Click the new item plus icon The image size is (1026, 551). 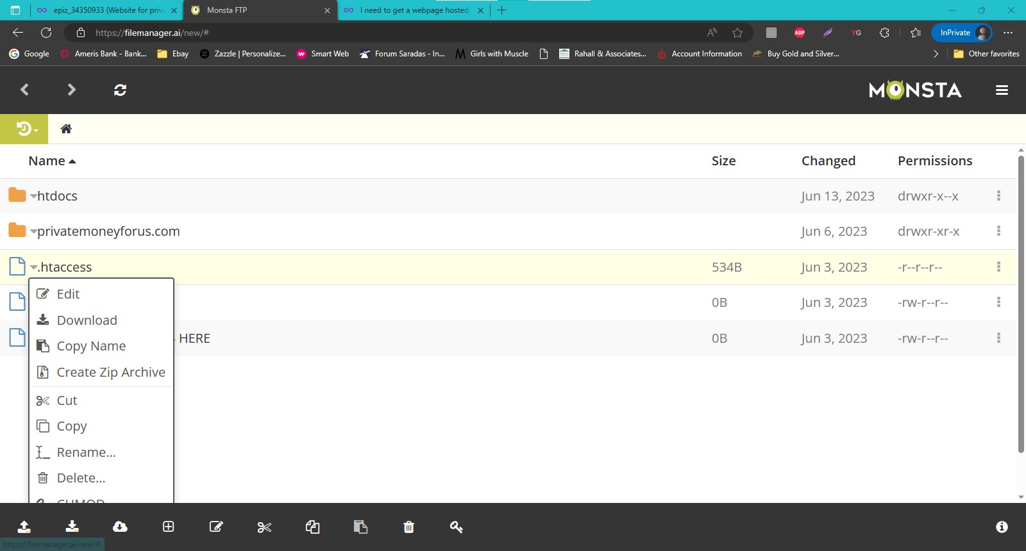(x=168, y=527)
